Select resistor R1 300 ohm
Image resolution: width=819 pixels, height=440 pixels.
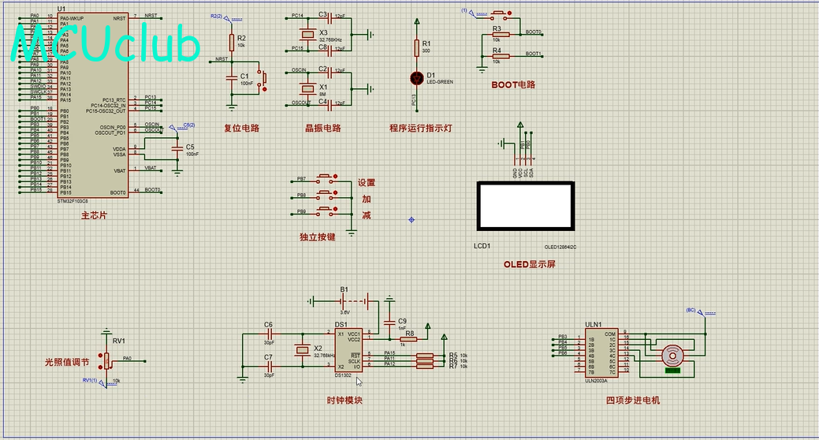(x=416, y=48)
